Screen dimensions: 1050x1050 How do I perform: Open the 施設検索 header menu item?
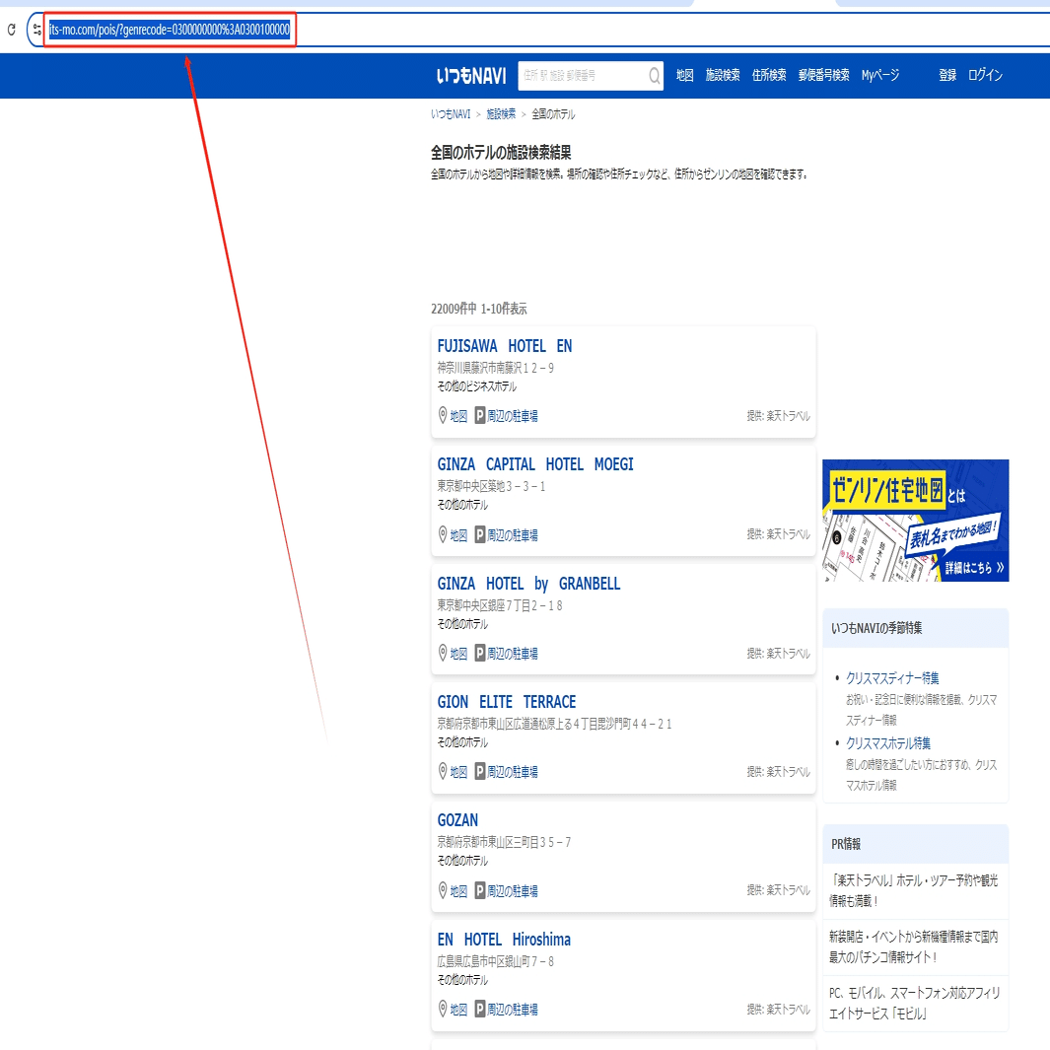(723, 75)
